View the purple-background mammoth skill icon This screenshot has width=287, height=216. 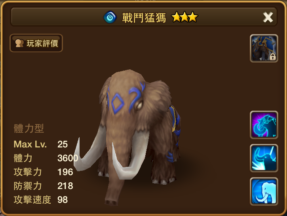(x=264, y=125)
